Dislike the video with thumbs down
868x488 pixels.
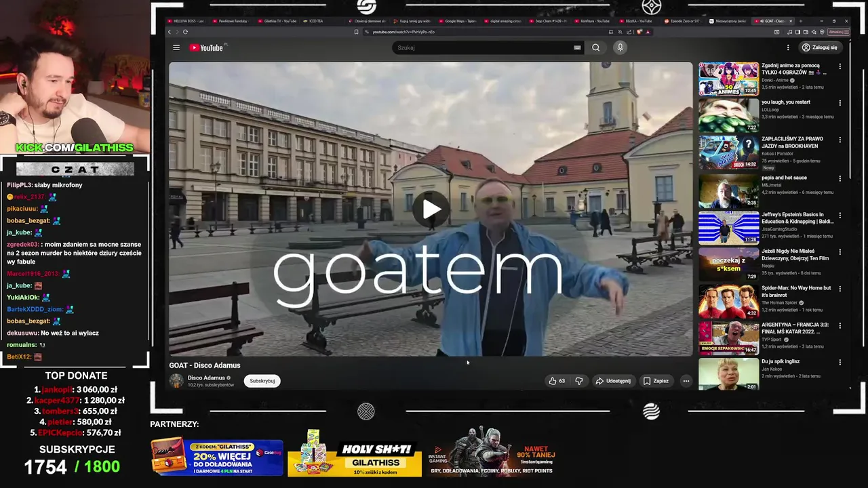click(x=579, y=381)
